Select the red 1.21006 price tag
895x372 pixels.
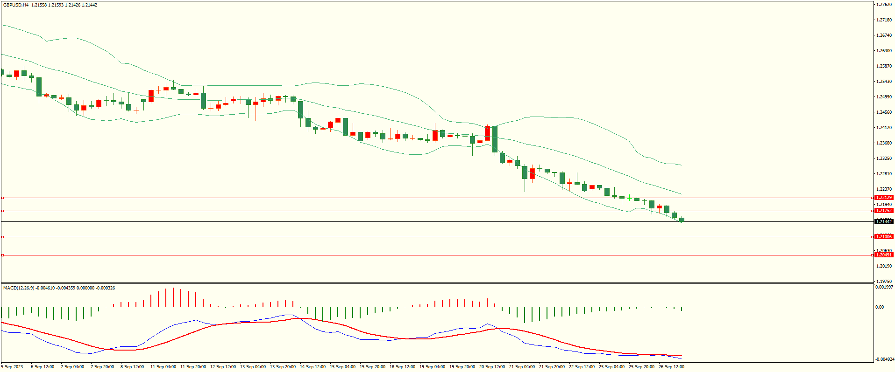tap(883, 237)
